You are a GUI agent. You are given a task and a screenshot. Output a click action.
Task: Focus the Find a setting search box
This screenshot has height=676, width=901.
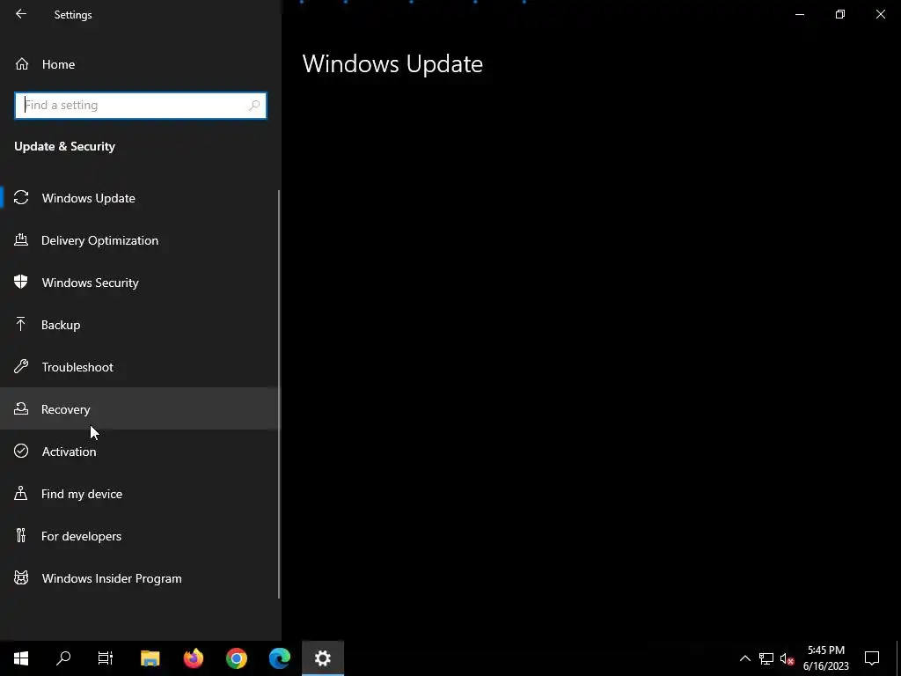(x=140, y=106)
